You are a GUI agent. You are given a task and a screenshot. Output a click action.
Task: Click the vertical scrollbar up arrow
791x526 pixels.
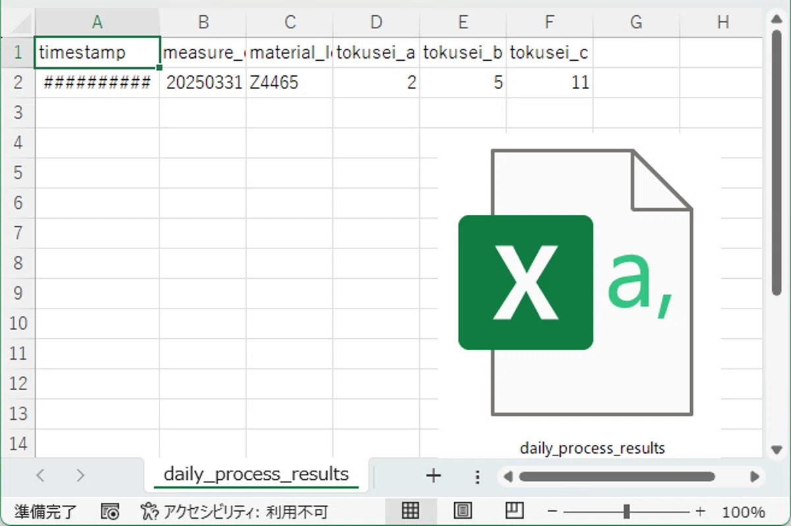coord(776,20)
